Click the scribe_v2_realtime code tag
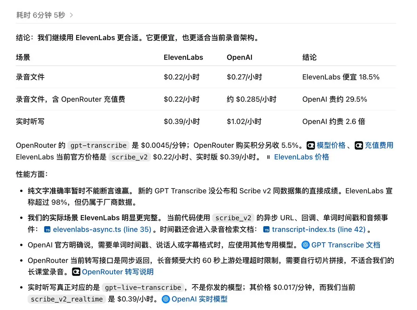 [67, 299]
